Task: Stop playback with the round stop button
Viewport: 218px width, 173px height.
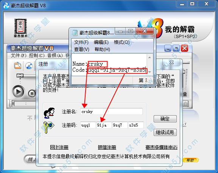Action: (32, 93)
